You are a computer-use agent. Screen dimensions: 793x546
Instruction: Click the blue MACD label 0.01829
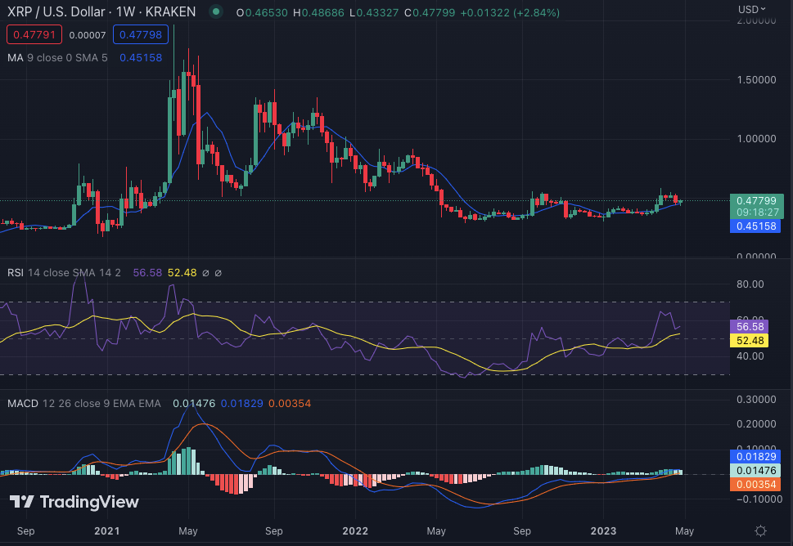pyautogui.click(x=755, y=457)
